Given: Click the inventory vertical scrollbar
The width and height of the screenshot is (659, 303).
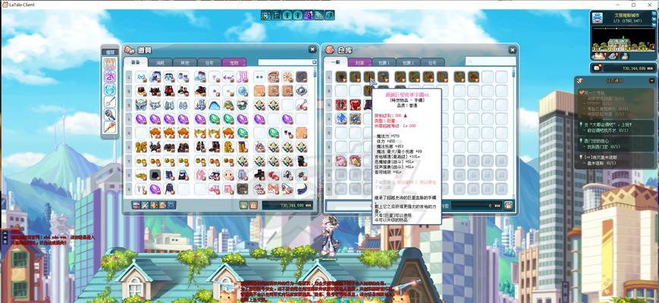Looking at the screenshot, I should coord(315,133).
